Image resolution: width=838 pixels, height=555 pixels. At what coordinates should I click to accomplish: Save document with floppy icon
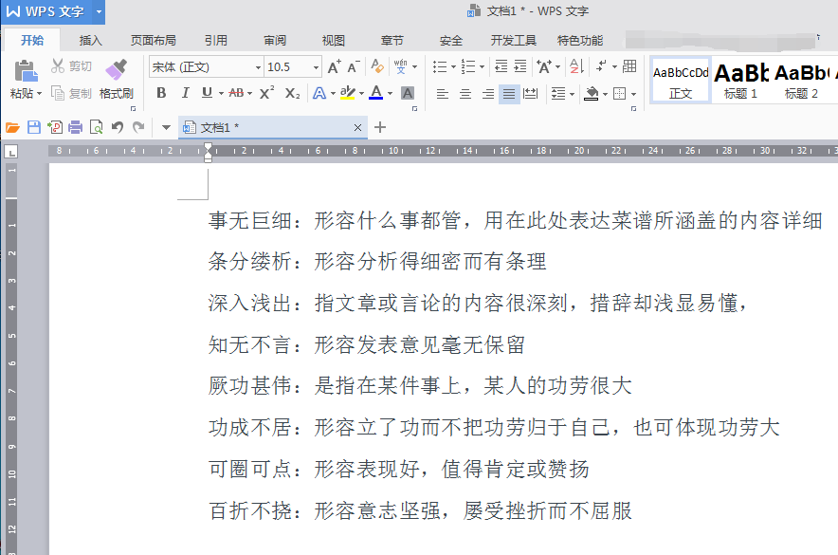[x=34, y=127]
